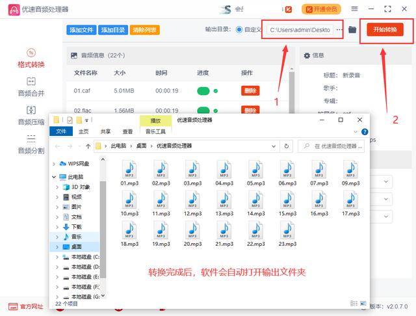
Task: Click 开始转换 start conversion button
Action: [x=385, y=29]
